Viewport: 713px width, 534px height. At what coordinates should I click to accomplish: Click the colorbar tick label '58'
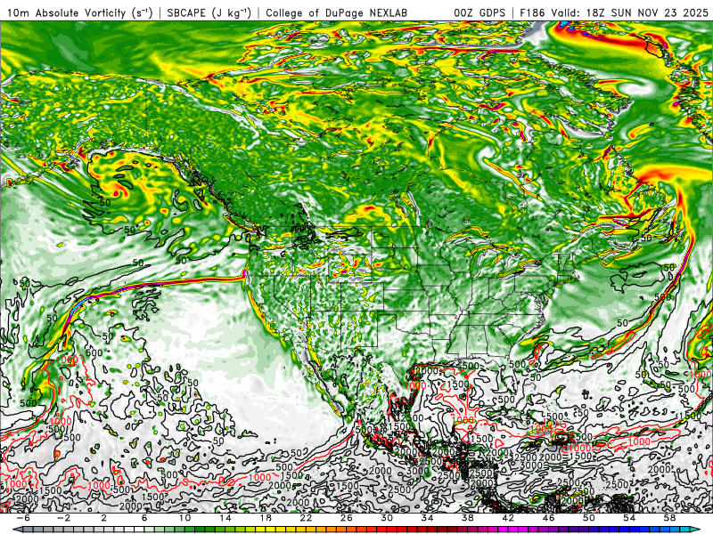pos(669,518)
